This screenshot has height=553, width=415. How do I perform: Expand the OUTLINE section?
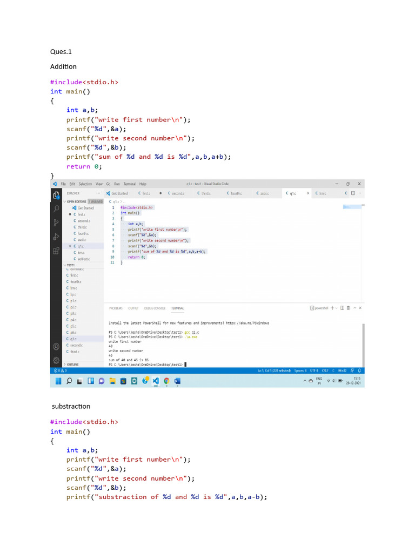coord(65,365)
